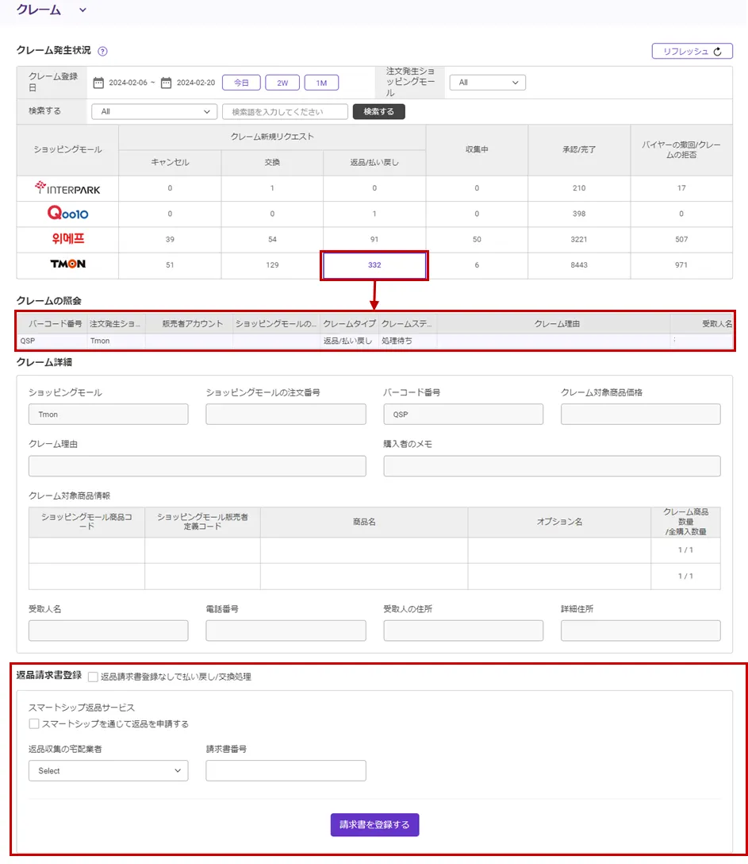Select the 2W date range button
This screenshot has height=864, width=748.
[x=282, y=83]
